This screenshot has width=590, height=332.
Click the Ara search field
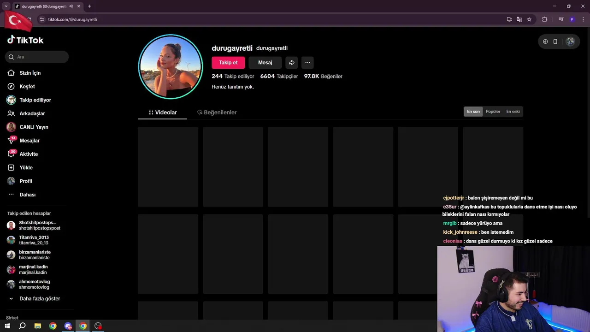pyautogui.click(x=37, y=57)
